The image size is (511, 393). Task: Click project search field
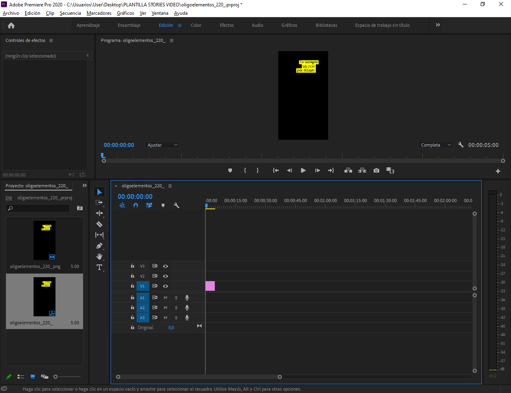[x=38, y=208]
